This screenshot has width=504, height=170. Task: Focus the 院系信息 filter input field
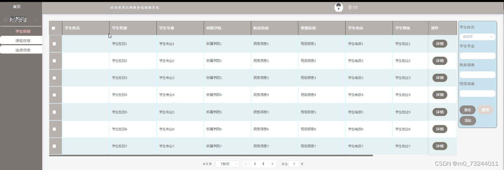coord(477,75)
